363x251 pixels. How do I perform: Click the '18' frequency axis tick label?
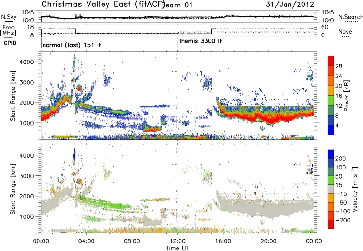(30, 27)
